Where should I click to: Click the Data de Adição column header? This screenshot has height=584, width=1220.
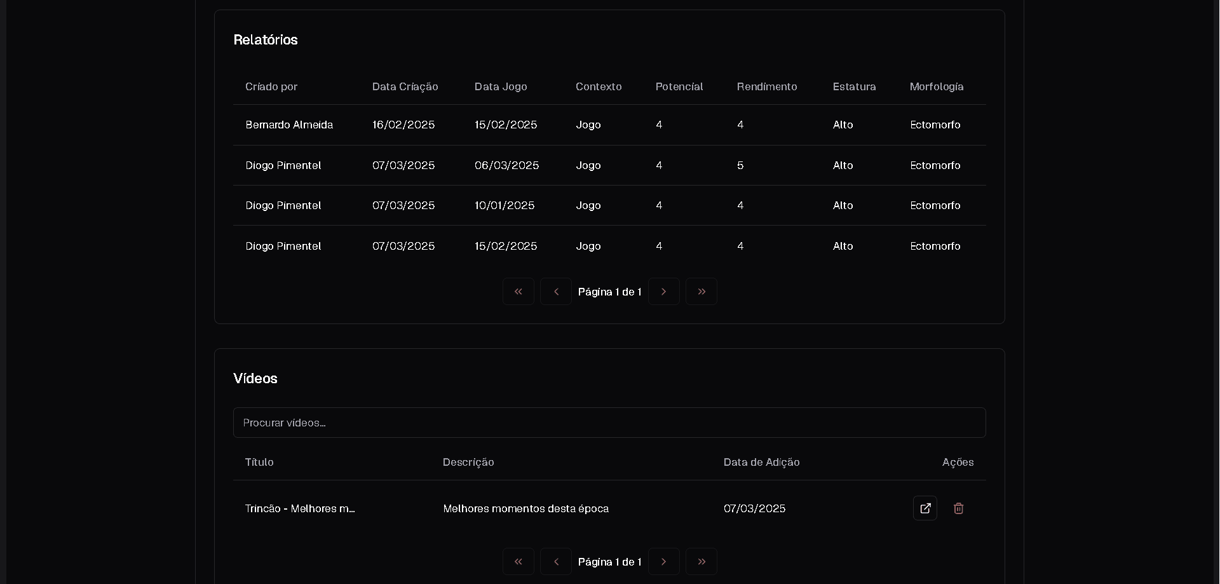[x=761, y=462]
